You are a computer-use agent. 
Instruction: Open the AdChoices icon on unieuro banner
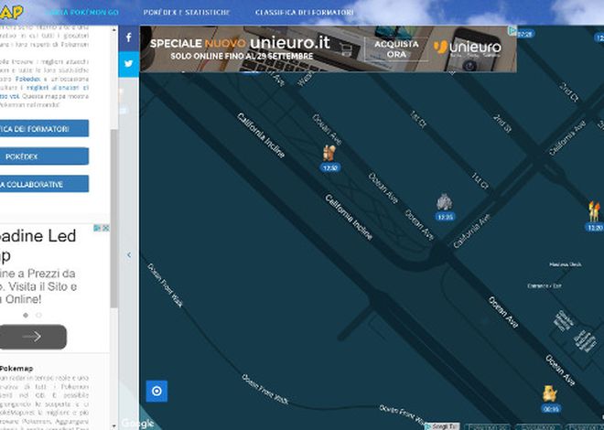512,31
